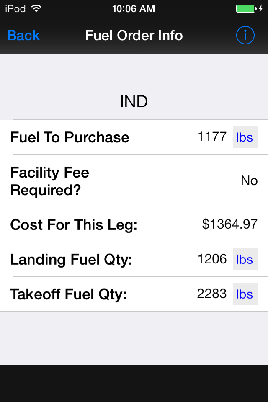
Task: Select the Fuel To Purchase row label
Action: [x=70, y=137]
